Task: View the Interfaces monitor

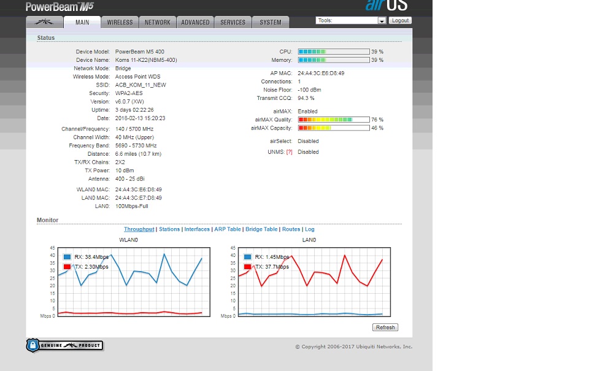Action: point(197,229)
